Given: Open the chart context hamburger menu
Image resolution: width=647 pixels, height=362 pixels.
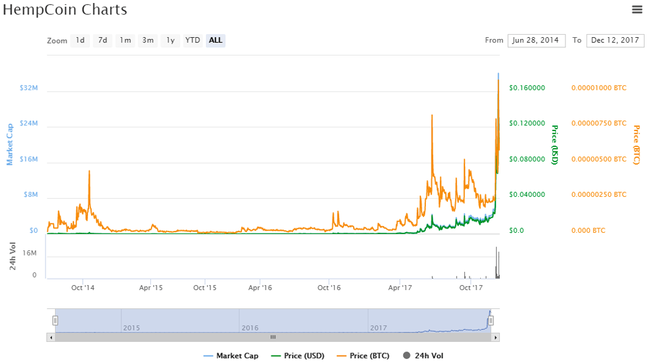Looking at the screenshot, I should coord(637,9).
